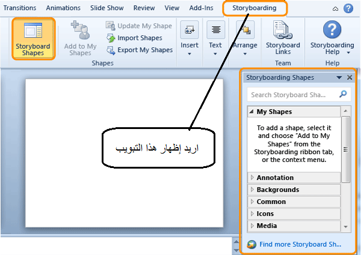Switch to the Transitions tab

click(20, 8)
